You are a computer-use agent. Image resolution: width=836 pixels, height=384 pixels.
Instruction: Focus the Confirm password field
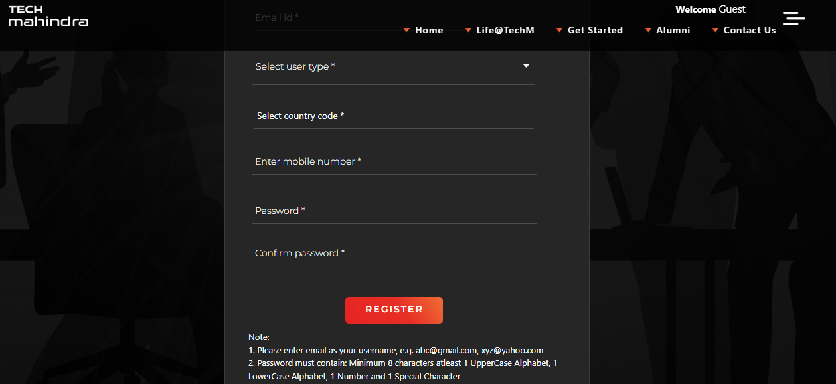pyautogui.click(x=394, y=253)
